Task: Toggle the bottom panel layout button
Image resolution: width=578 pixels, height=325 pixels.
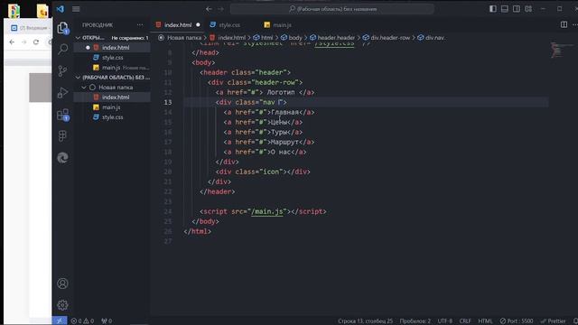Action: click(505, 8)
